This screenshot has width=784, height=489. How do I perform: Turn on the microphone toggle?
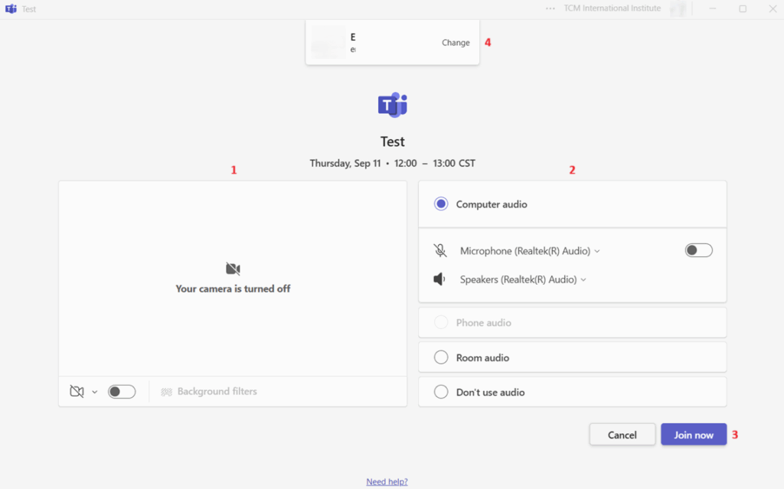click(698, 250)
